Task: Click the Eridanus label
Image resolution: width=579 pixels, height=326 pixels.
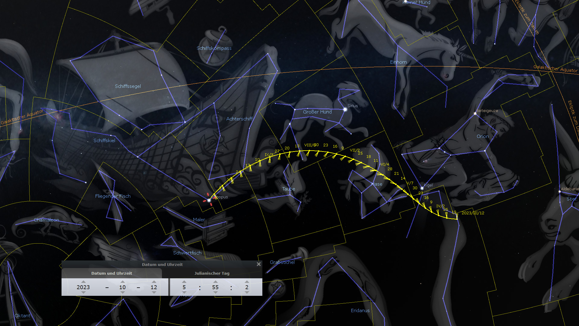Action: point(360,311)
